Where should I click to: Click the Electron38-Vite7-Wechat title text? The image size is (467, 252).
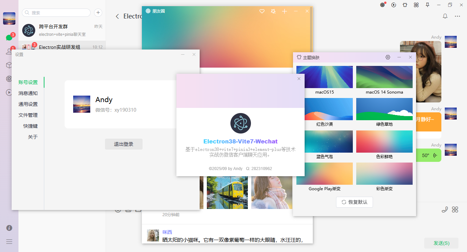pyautogui.click(x=240, y=141)
